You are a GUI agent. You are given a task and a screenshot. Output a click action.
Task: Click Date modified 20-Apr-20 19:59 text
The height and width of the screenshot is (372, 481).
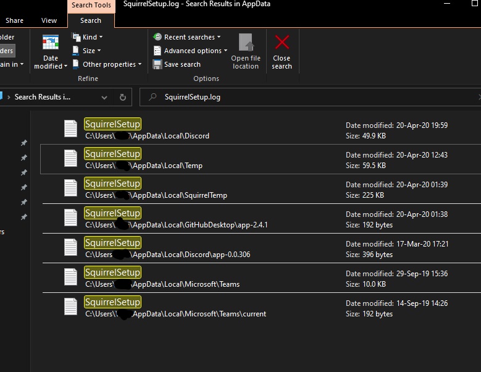point(396,125)
